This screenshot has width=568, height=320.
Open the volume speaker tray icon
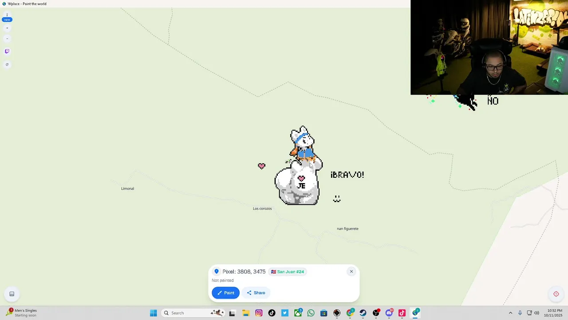point(536,313)
